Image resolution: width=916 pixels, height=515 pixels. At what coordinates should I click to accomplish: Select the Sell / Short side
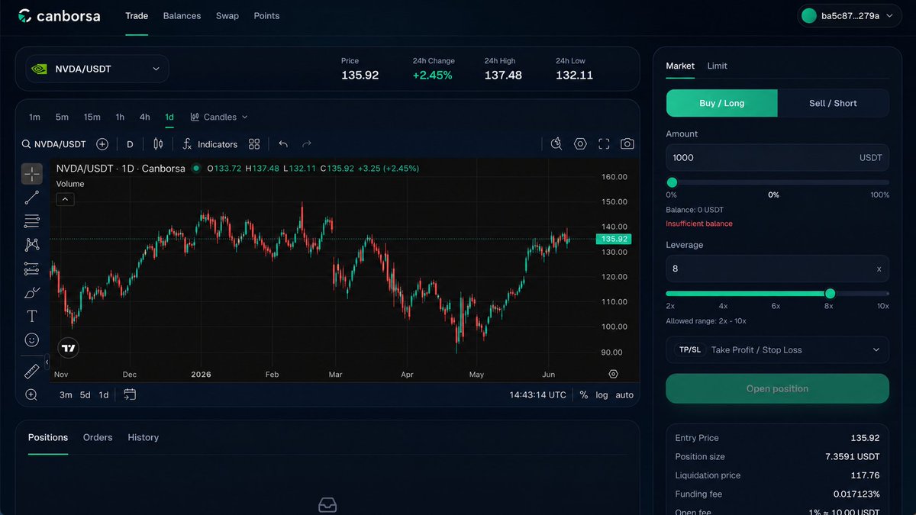(x=833, y=103)
